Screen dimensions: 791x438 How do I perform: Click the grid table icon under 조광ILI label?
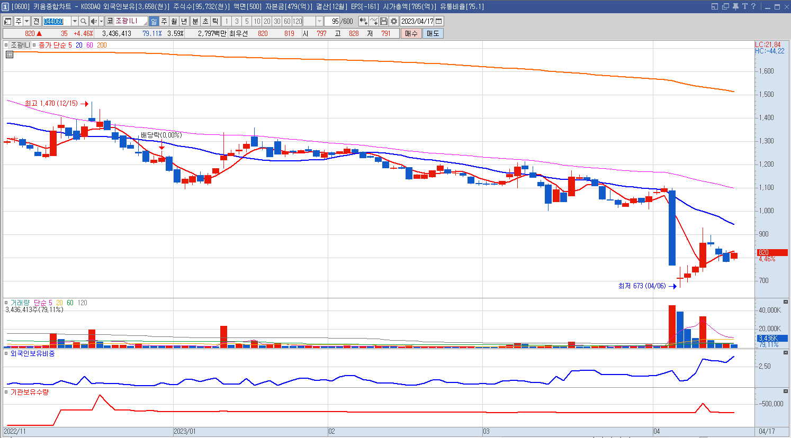(9, 54)
